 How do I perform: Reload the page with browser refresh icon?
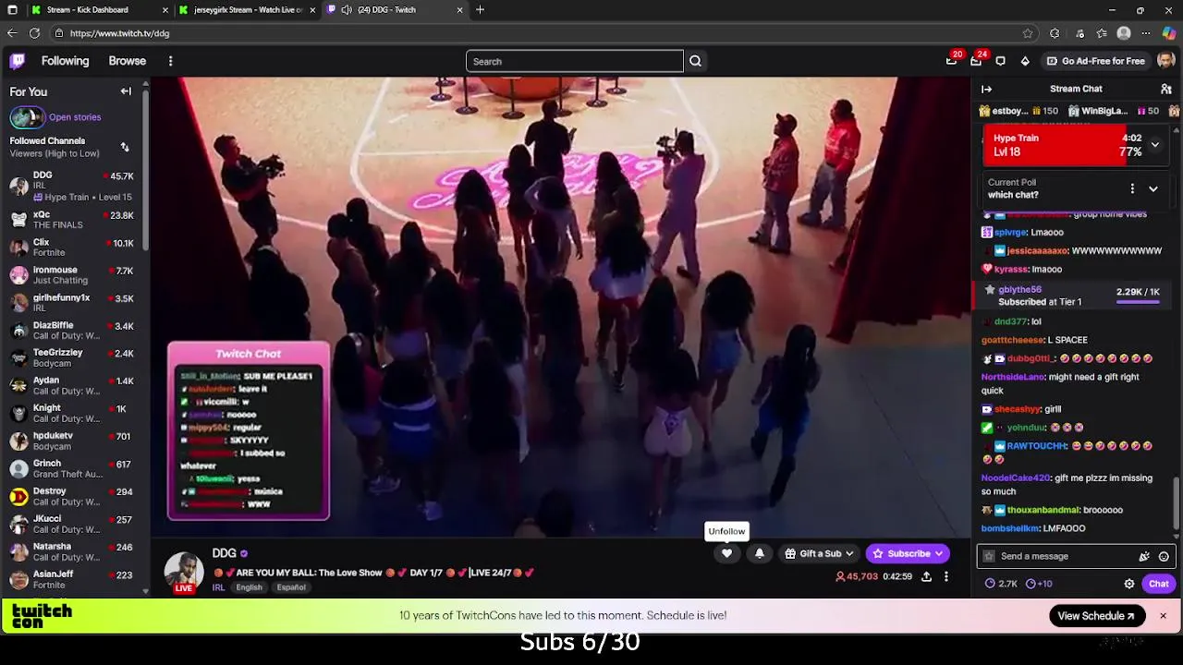tap(34, 33)
